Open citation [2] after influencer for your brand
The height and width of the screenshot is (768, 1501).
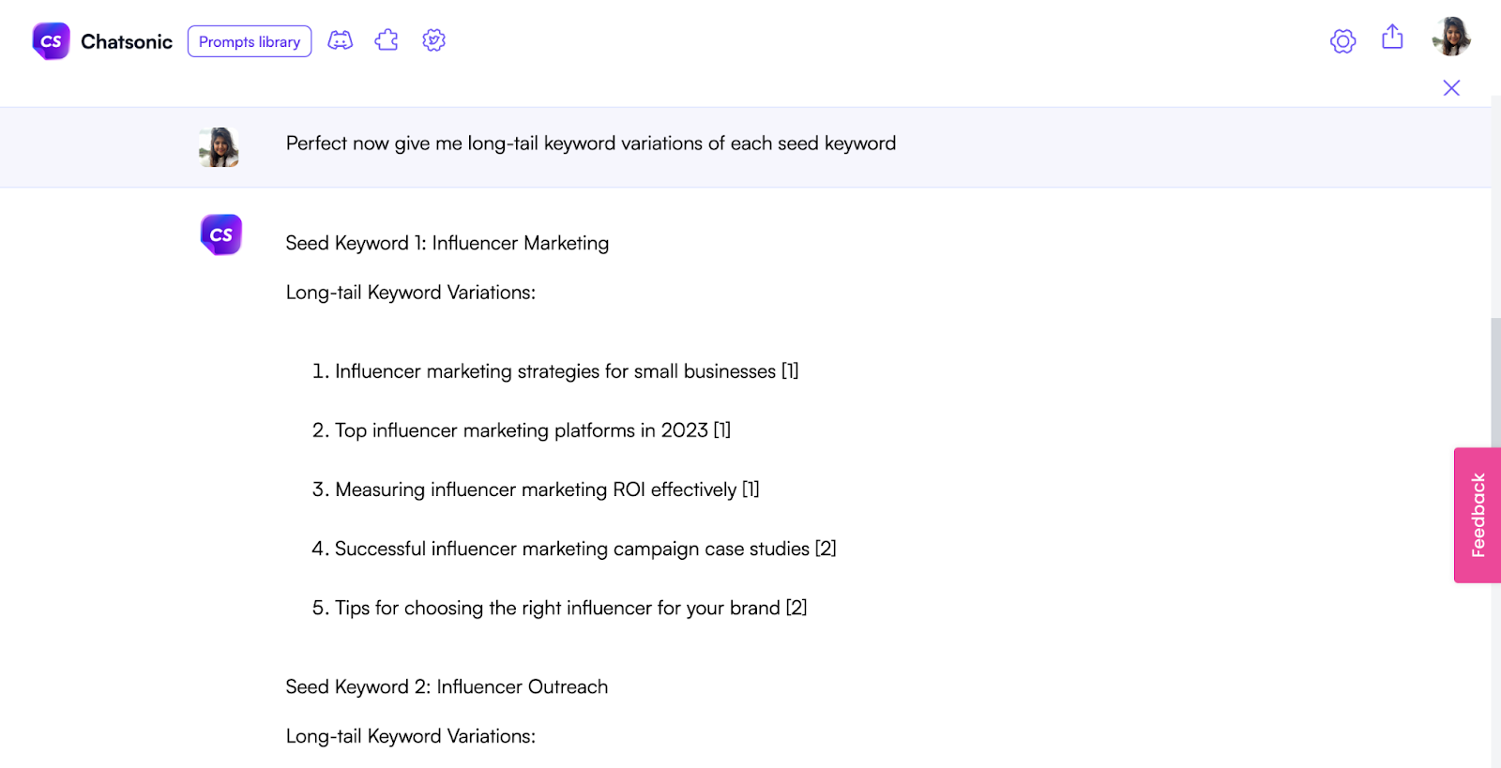pos(796,608)
